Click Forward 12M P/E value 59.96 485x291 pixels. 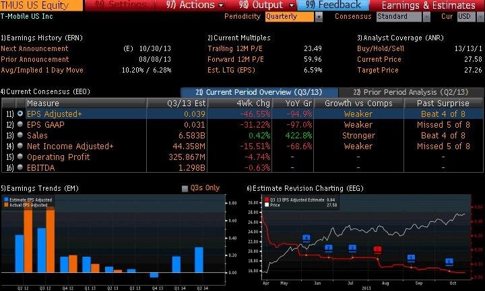(x=313, y=60)
